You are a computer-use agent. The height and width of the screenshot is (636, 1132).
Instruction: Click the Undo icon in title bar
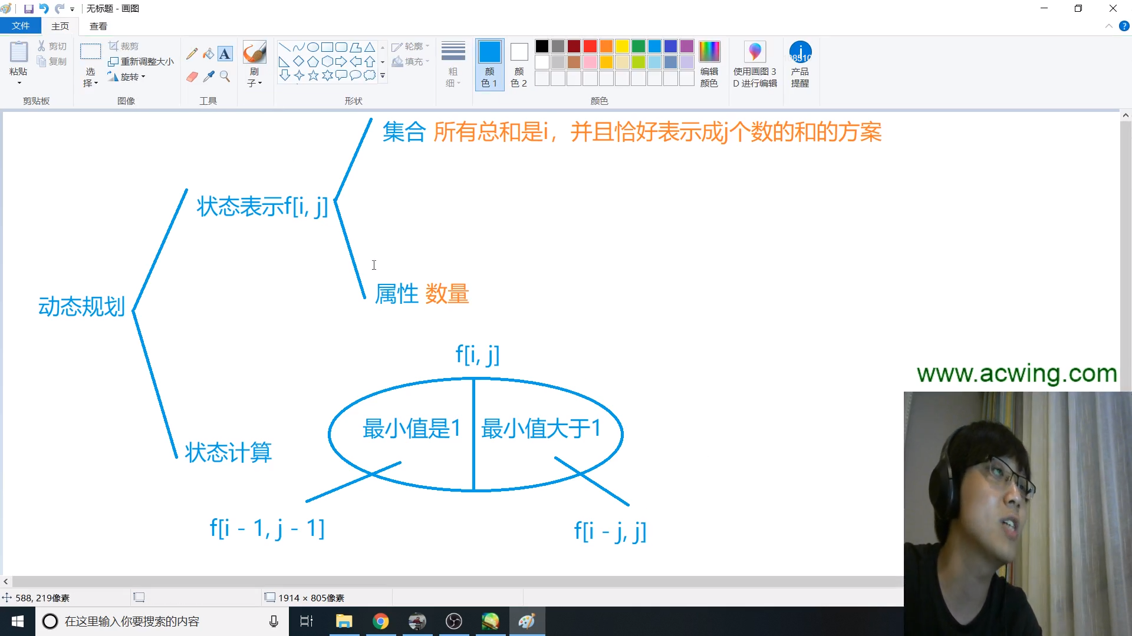tap(44, 9)
